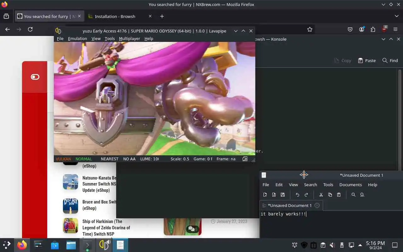Open Discover store from taskbar
Viewport: 403px width, 252px height.
[55, 245]
